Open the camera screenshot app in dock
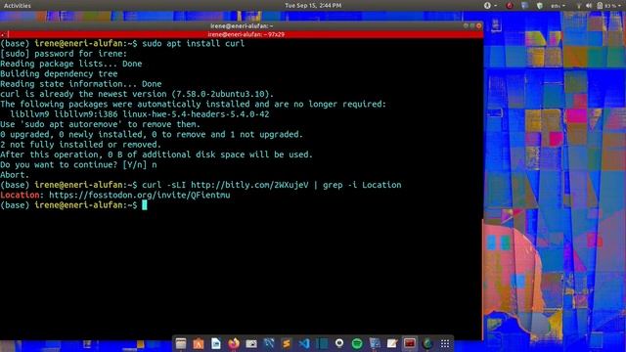Screen dimensions: 626x352 pyautogui.click(x=251, y=343)
